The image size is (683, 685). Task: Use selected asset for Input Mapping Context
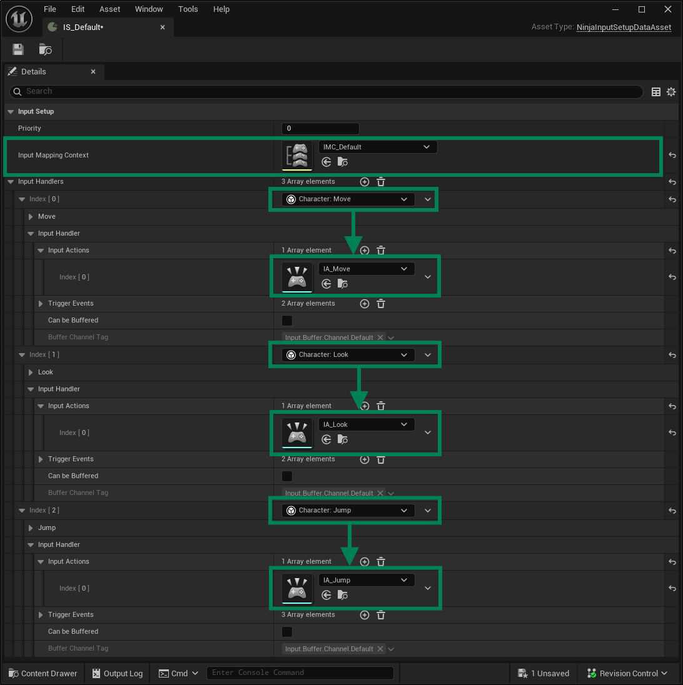pos(326,161)
